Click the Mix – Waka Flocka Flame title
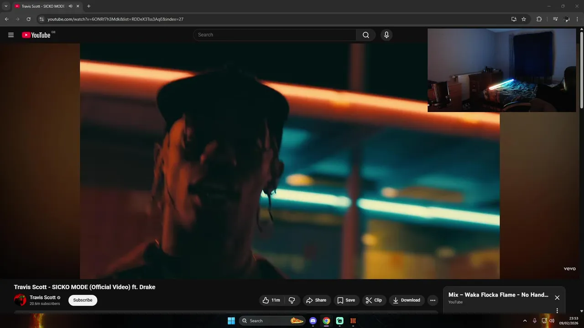The width and height of the screenshot is (584, 328). (498, 295)
